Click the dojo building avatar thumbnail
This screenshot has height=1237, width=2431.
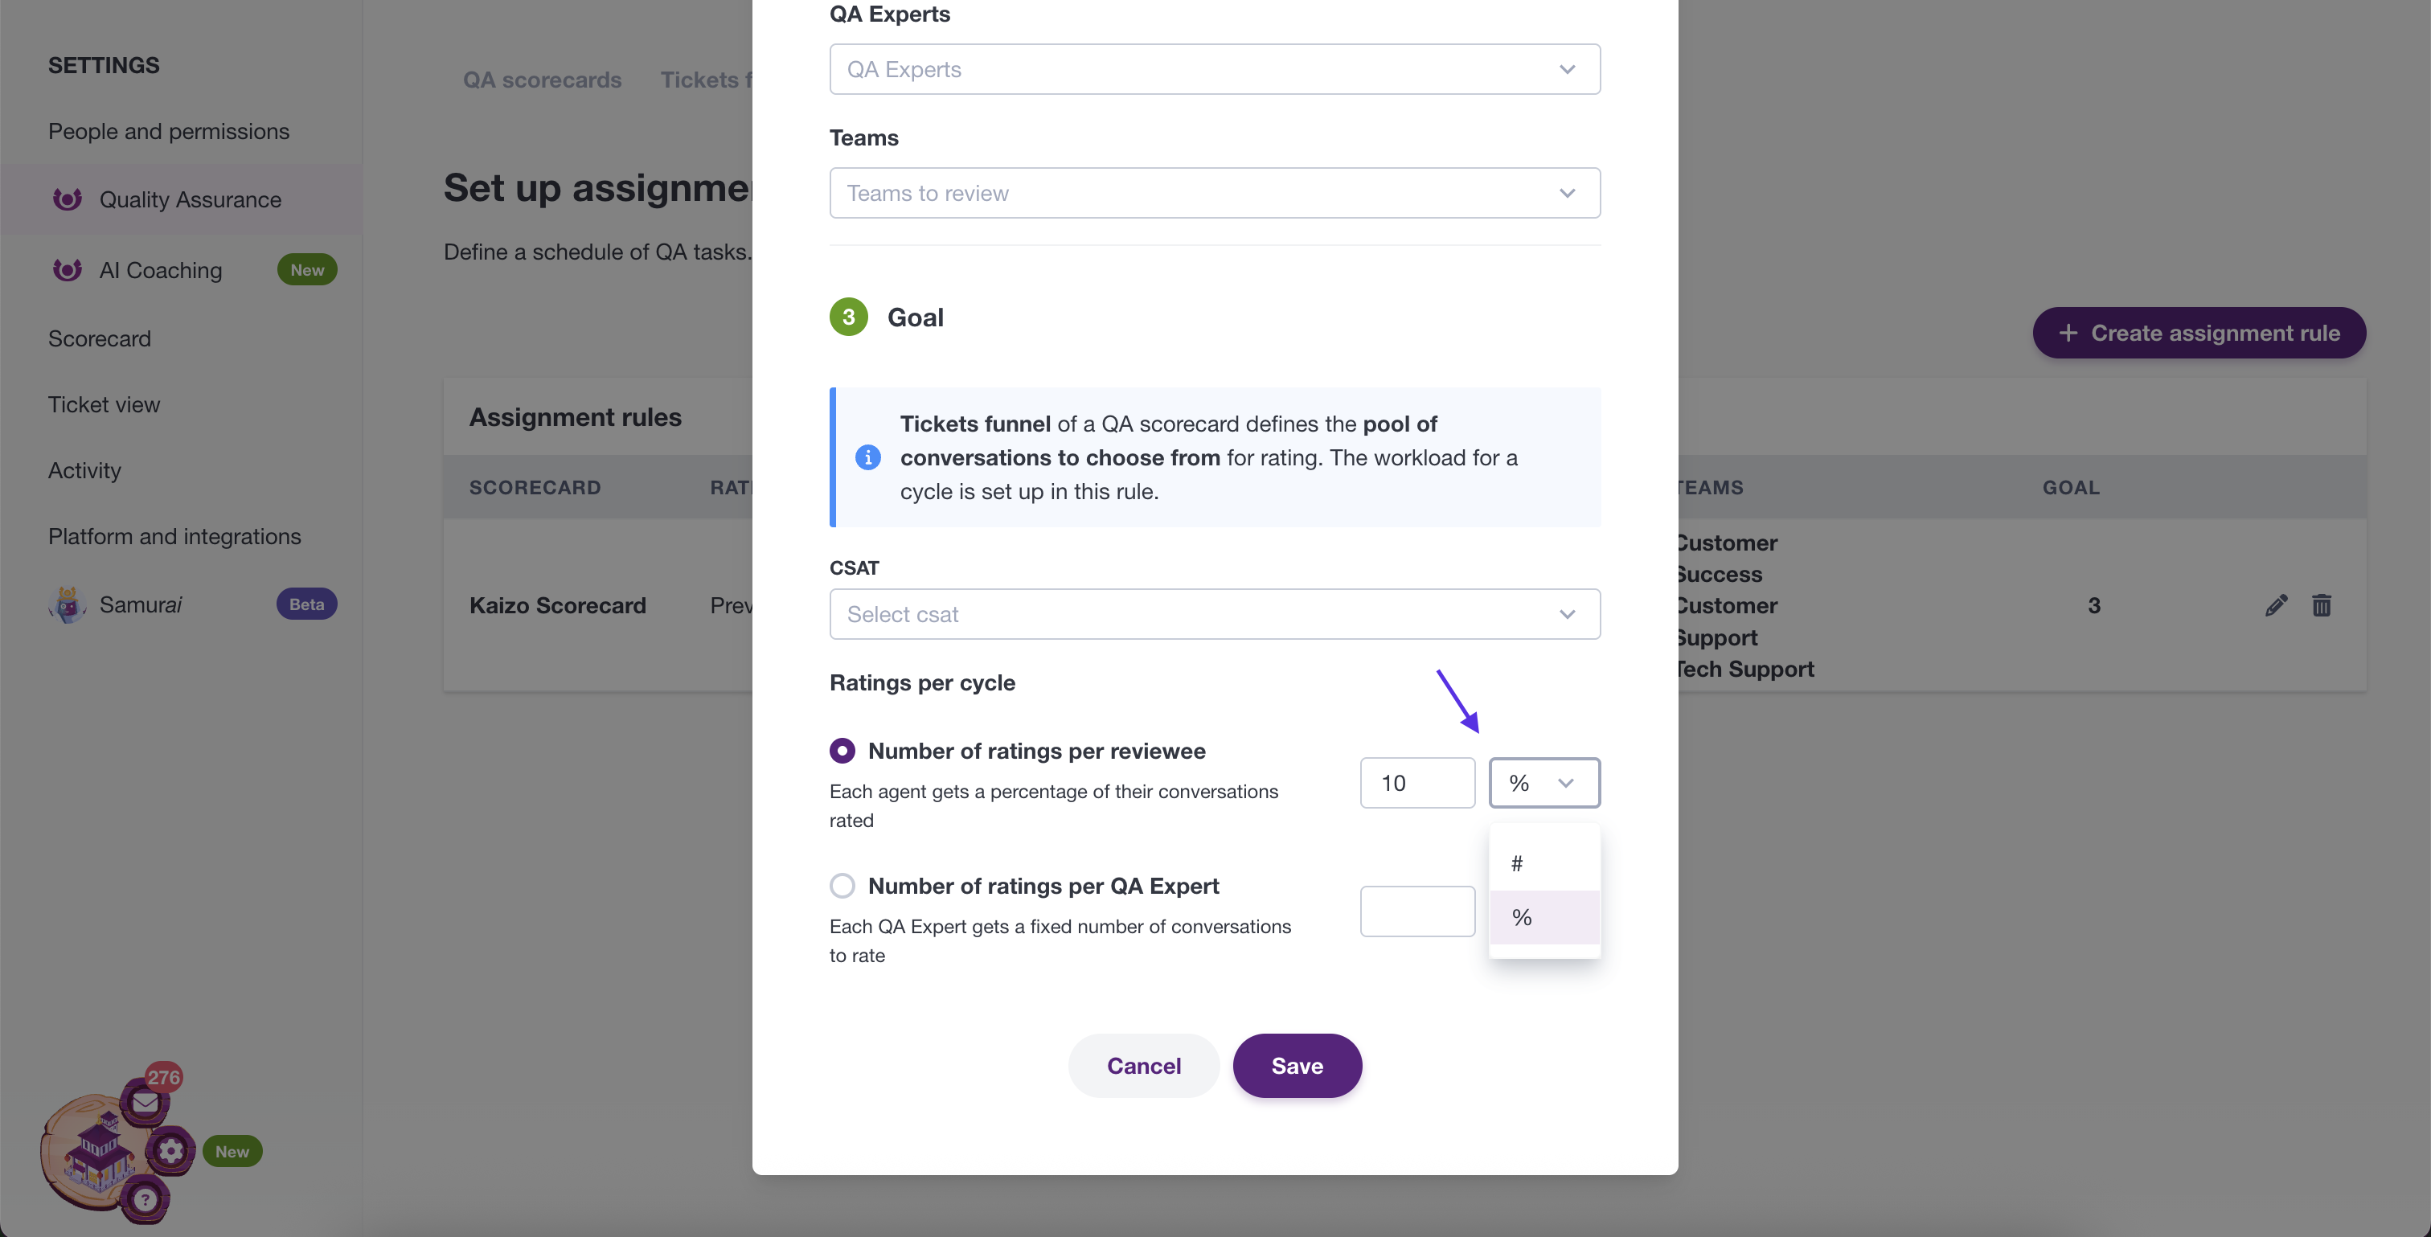97,1149
